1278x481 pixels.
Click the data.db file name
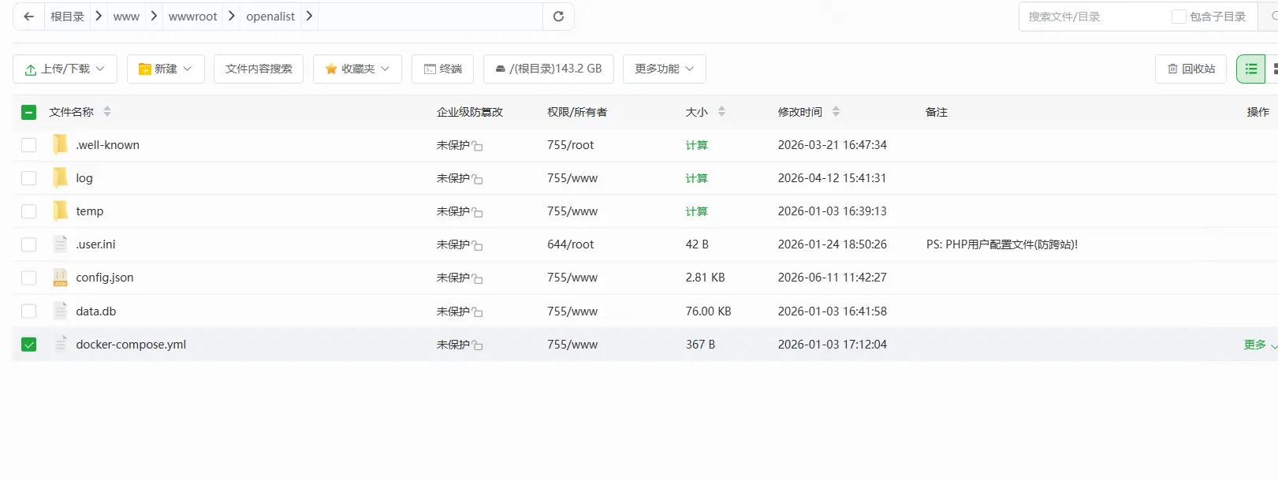click(x=96, y=311)
